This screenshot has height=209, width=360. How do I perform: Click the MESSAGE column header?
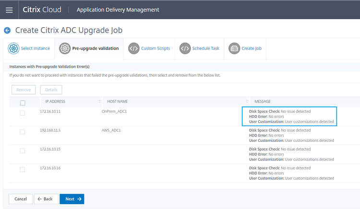263,101
